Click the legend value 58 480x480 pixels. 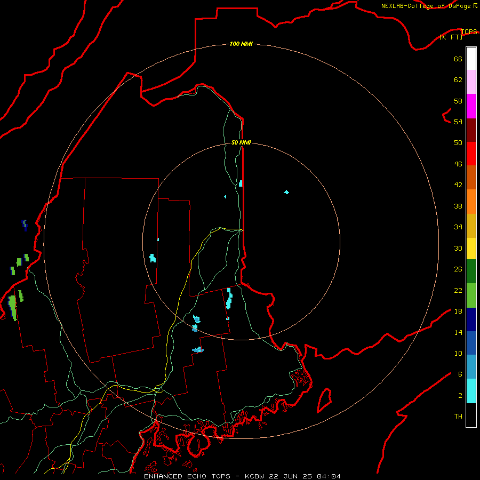click(x=458, y=101)
